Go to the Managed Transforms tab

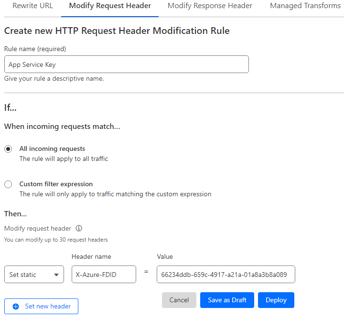[305, 6]
